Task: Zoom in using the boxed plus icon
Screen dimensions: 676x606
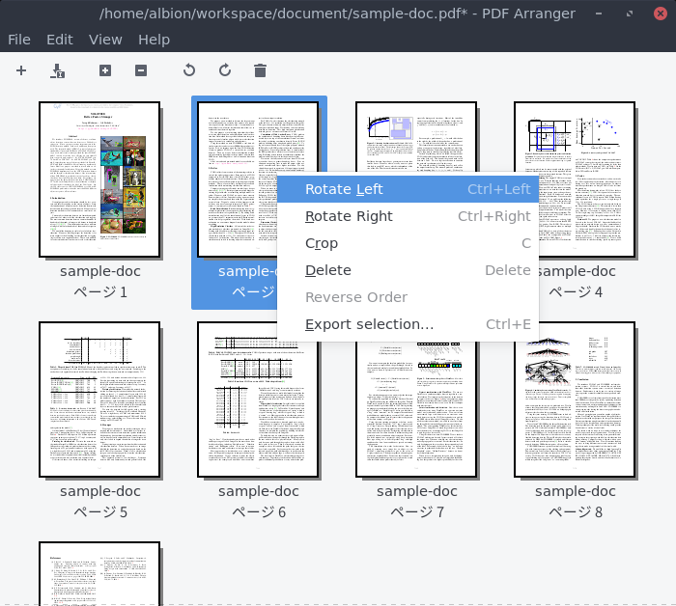Action: point(105,70)
